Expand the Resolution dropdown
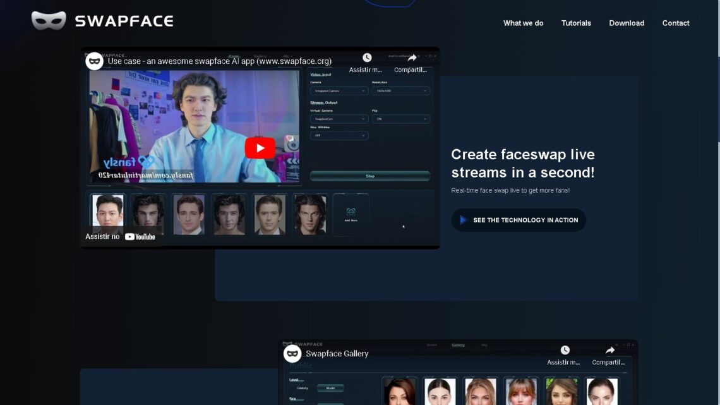720x405 pixels. [x=401, y=90]
